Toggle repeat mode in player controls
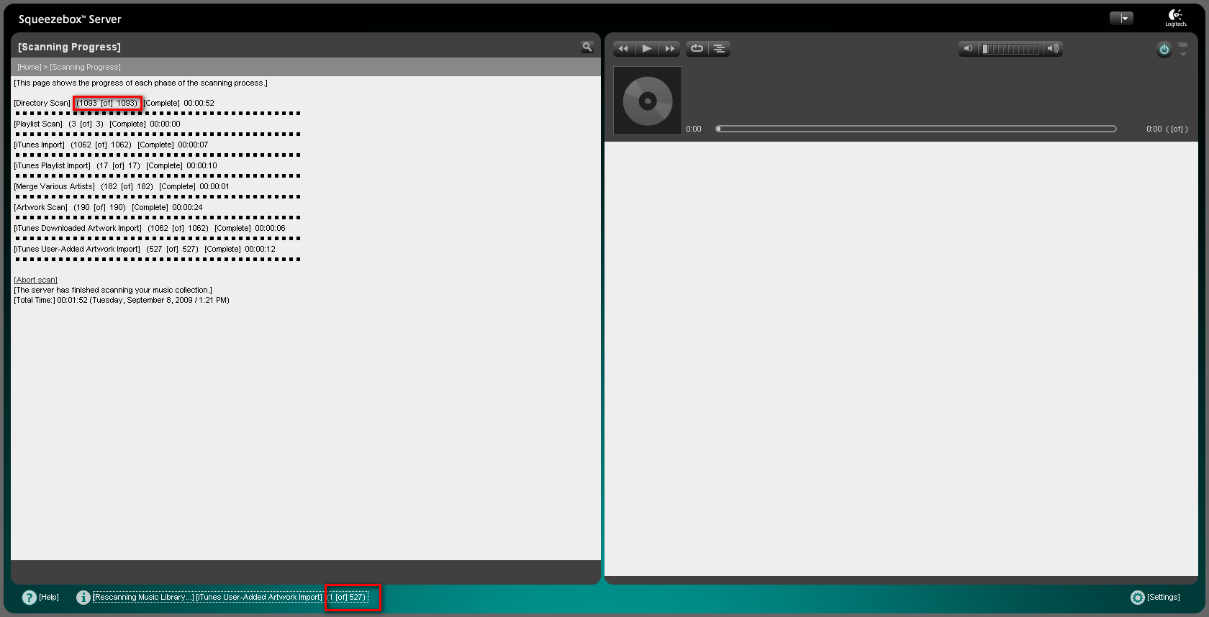 [697, 49]
